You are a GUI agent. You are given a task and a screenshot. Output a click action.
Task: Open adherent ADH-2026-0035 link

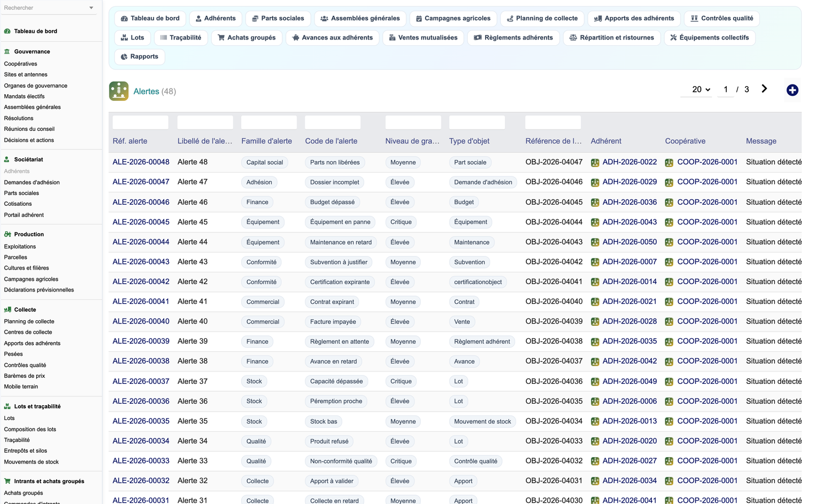pyautogui.click(x=630, y=341)
